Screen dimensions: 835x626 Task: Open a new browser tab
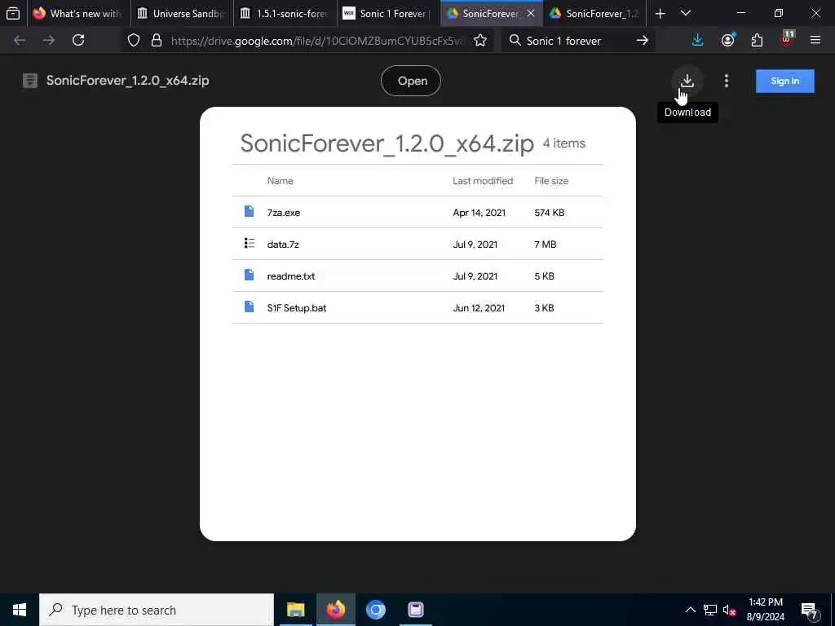tap(660, 13)
